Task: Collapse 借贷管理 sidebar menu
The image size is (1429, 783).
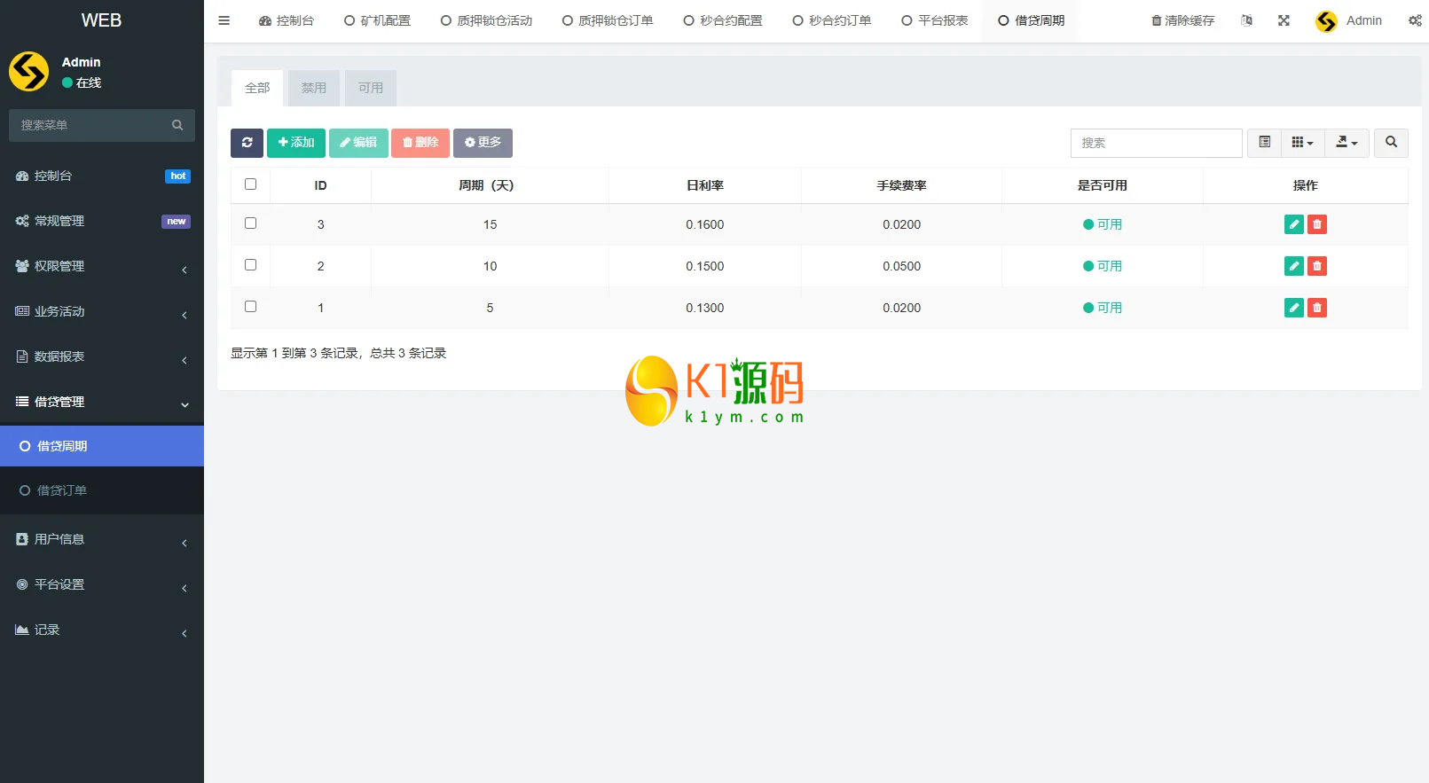Action: pos(102,402)
